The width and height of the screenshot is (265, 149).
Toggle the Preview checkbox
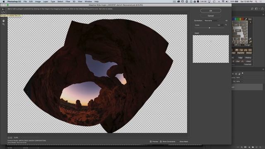[x=151, y=142]
